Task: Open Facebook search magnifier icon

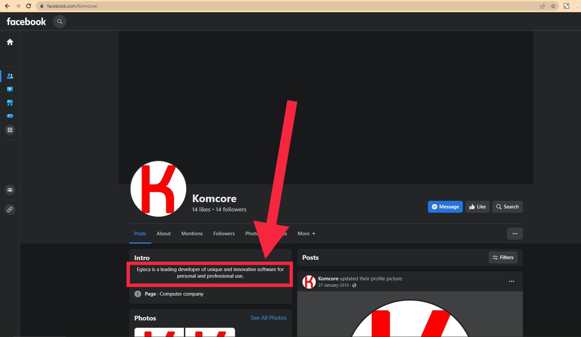Action: [60, 22]
